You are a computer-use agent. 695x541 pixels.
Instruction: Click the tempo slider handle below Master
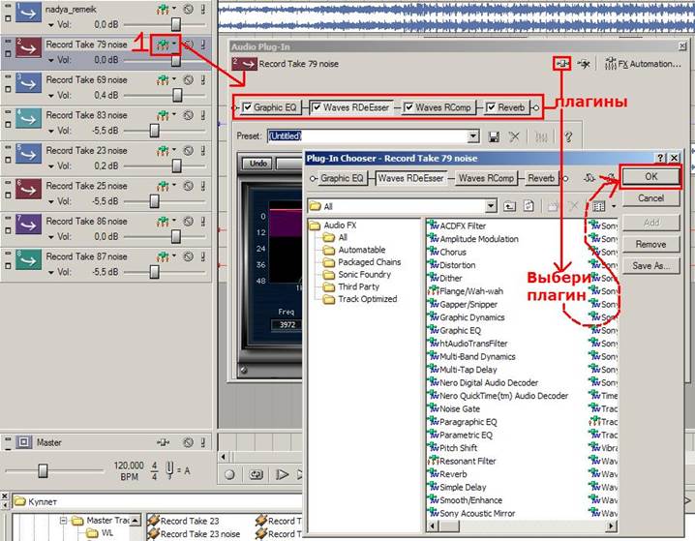click(43, 470)
